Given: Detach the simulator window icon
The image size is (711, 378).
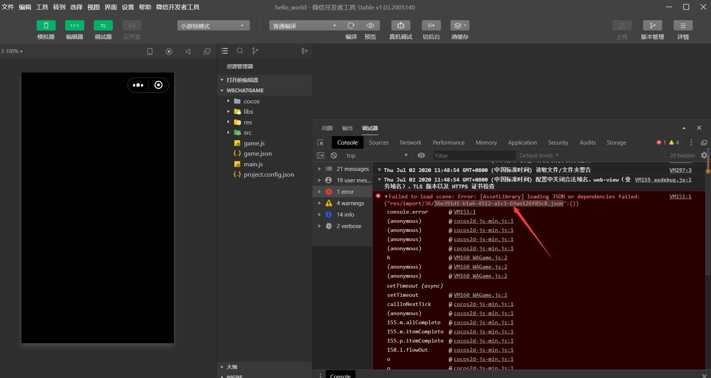Looking at the screenshot, I should [x=207, y=51].
